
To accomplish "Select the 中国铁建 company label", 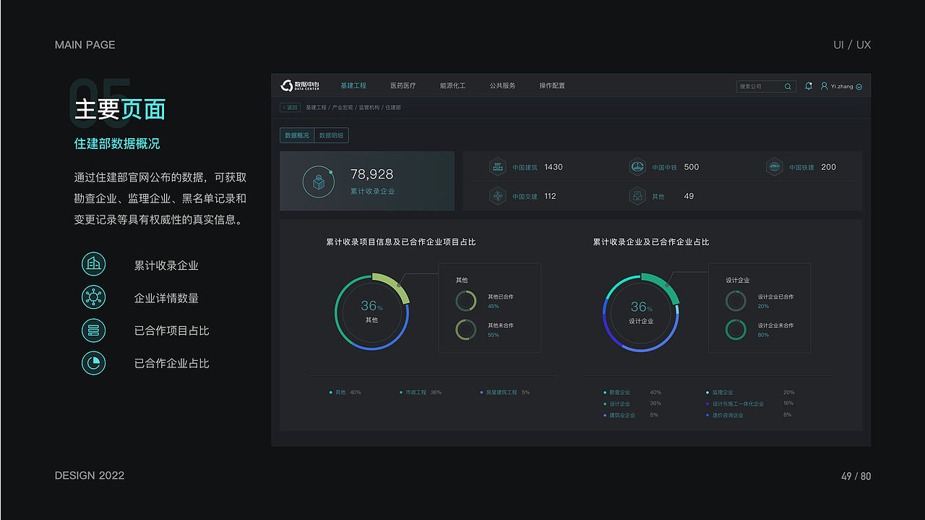I will coord(801,167).
